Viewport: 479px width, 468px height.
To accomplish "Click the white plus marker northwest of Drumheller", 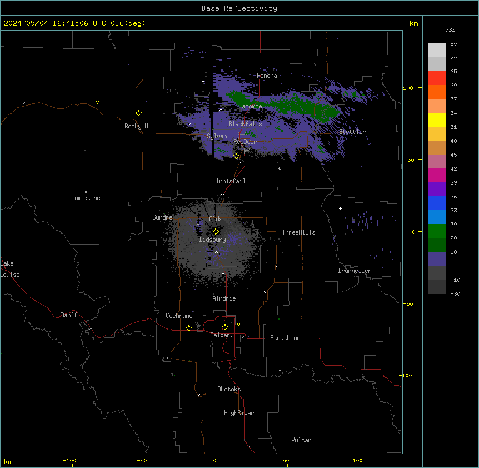I will point(340,208).
